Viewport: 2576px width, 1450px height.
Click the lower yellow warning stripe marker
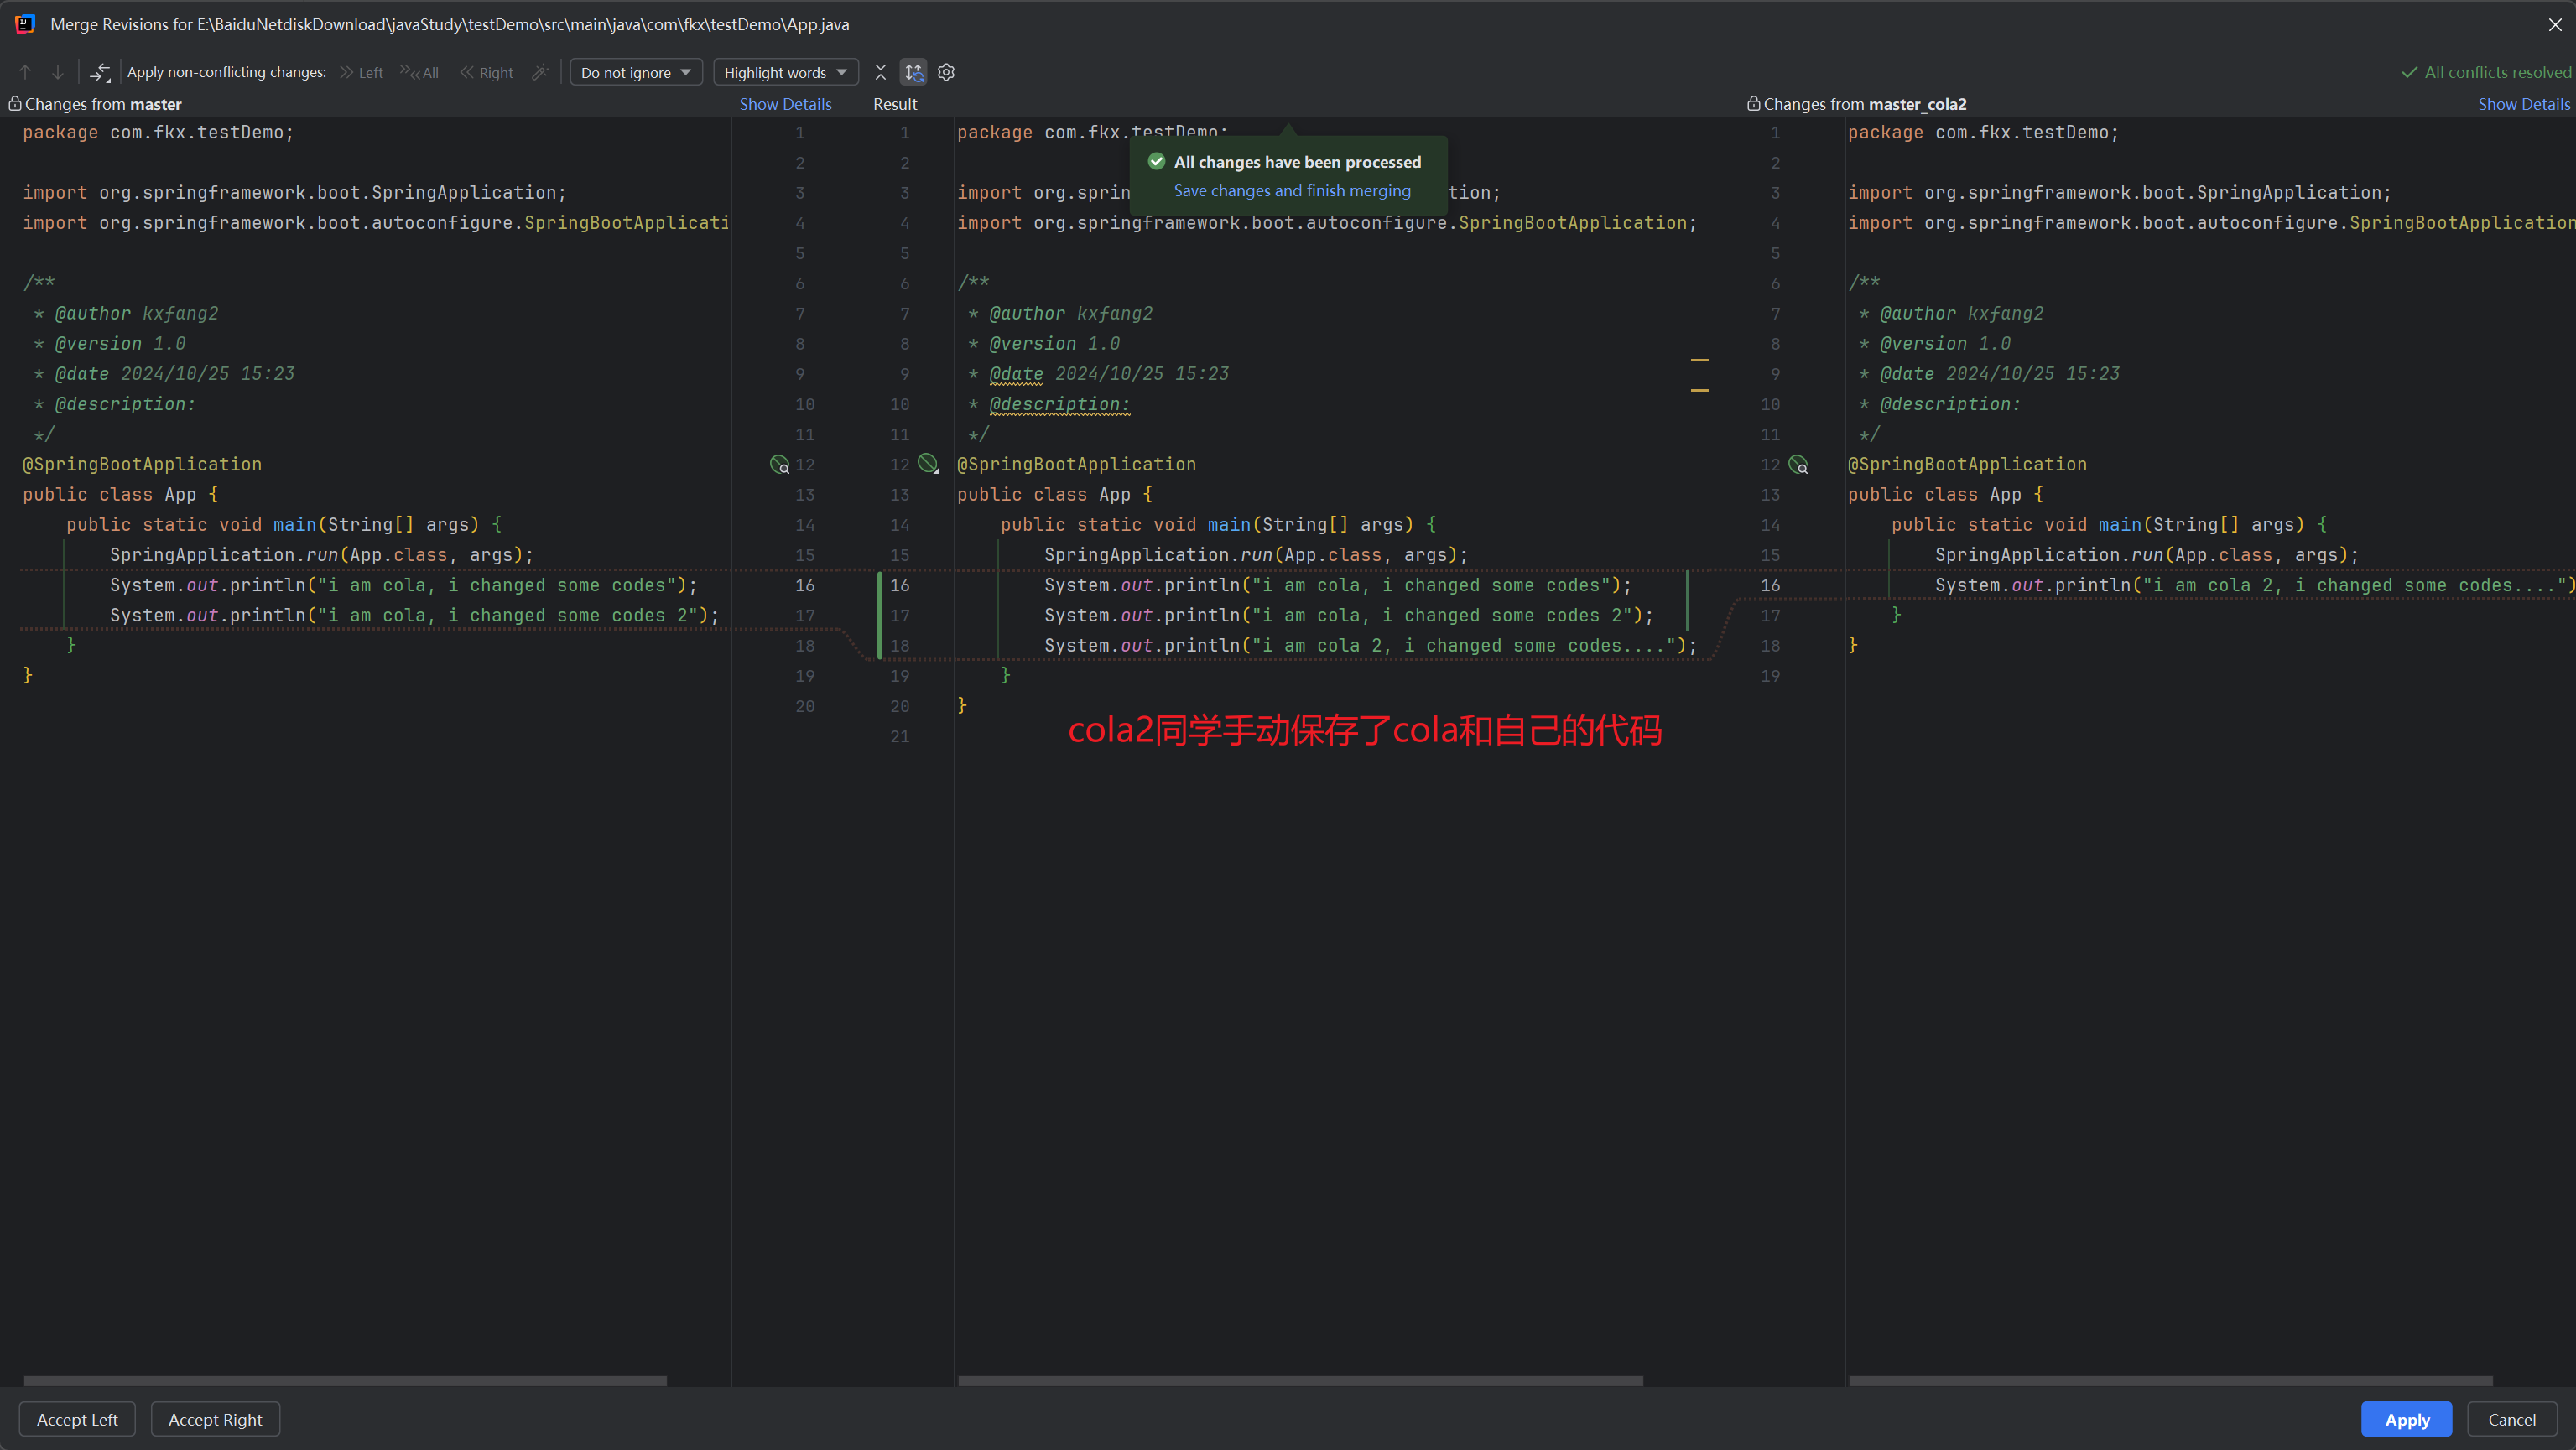point(1699,389)
